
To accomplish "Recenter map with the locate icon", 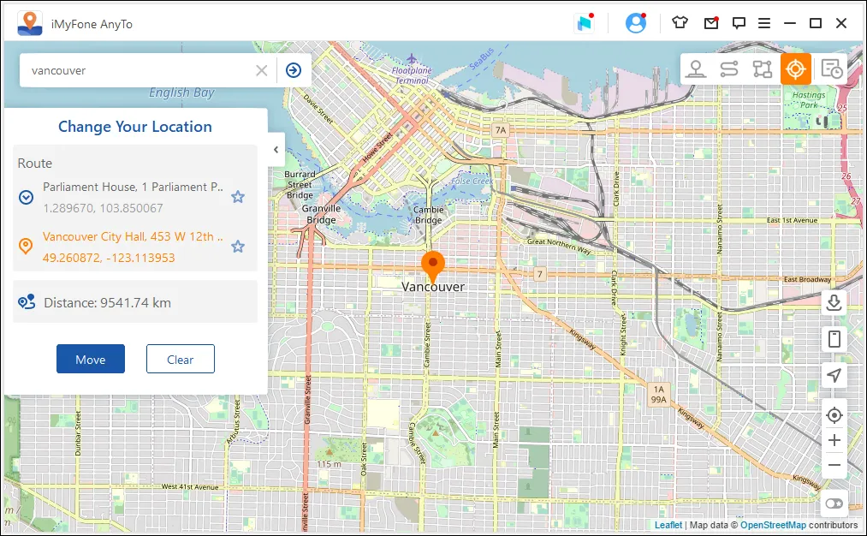I will [834, 415].
